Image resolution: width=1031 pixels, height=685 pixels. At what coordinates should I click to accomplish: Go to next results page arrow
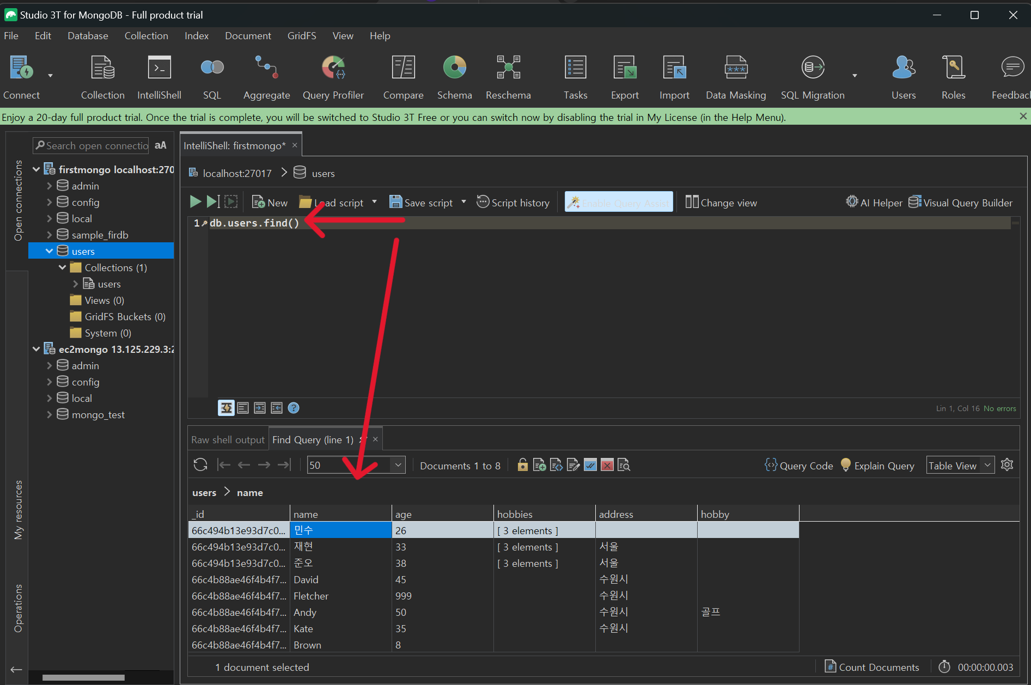[x=264, y=464]
